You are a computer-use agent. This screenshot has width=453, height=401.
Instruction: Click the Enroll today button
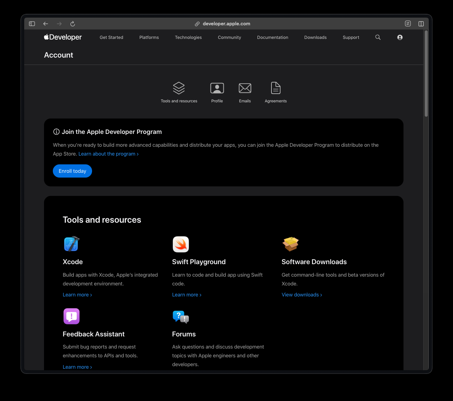(72, 171)
